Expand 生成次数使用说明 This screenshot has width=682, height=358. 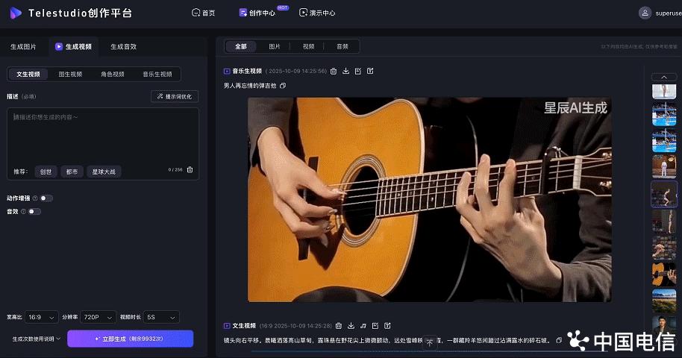(36, 339)
